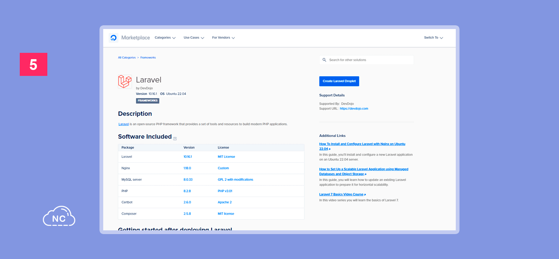Click Nginx version 1.18.0
The height and width of the screenshot is (259, 559).
coord(187,168)
